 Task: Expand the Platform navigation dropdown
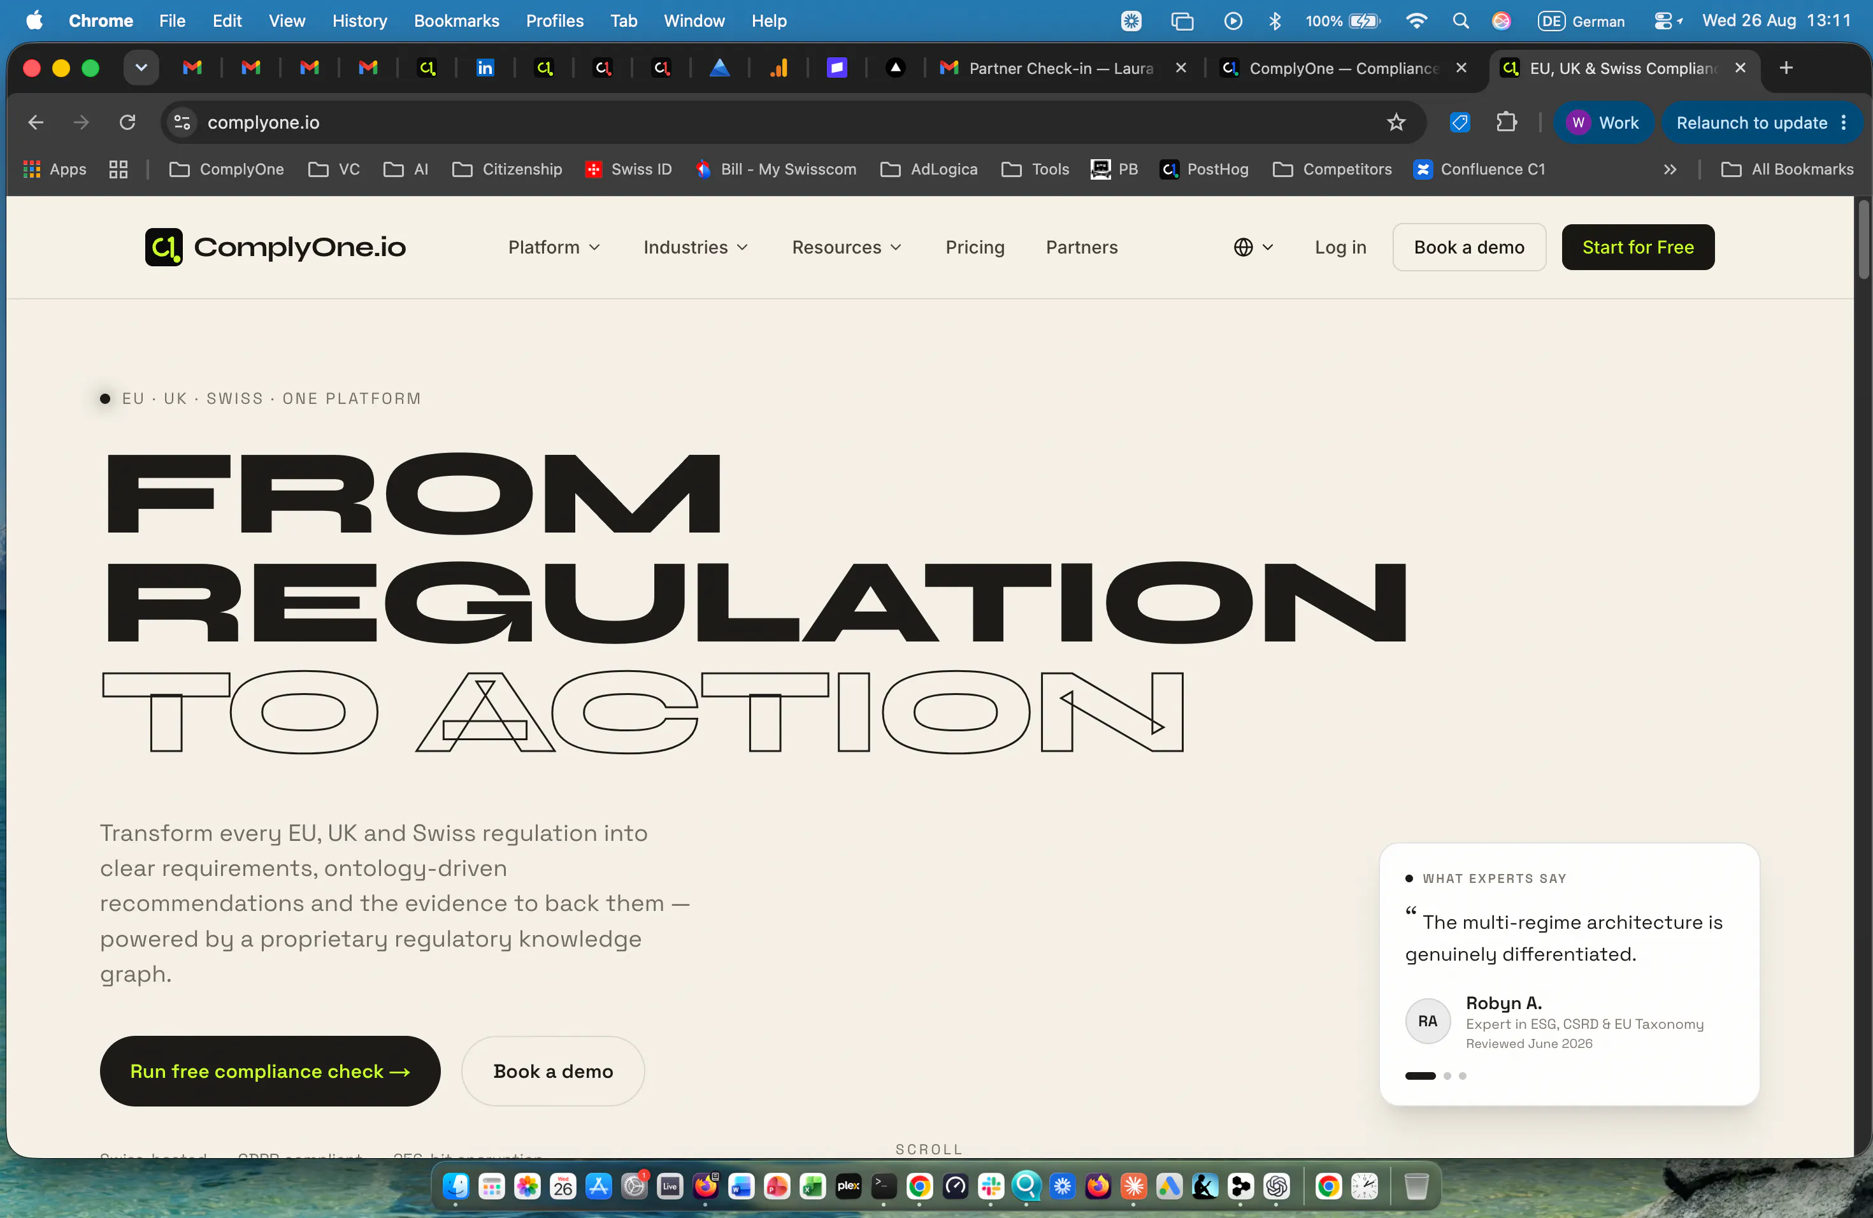point(554,247)
